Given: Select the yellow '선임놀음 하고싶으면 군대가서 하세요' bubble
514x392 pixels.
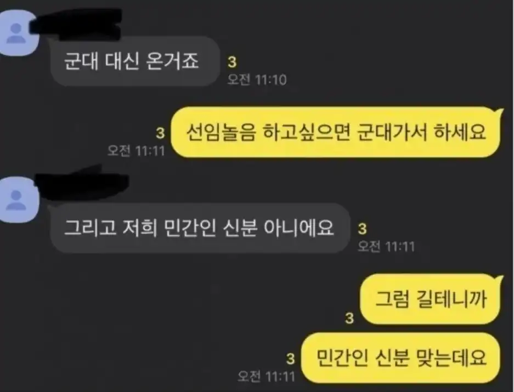Looking at the screenshot, I should pos(336,132).
